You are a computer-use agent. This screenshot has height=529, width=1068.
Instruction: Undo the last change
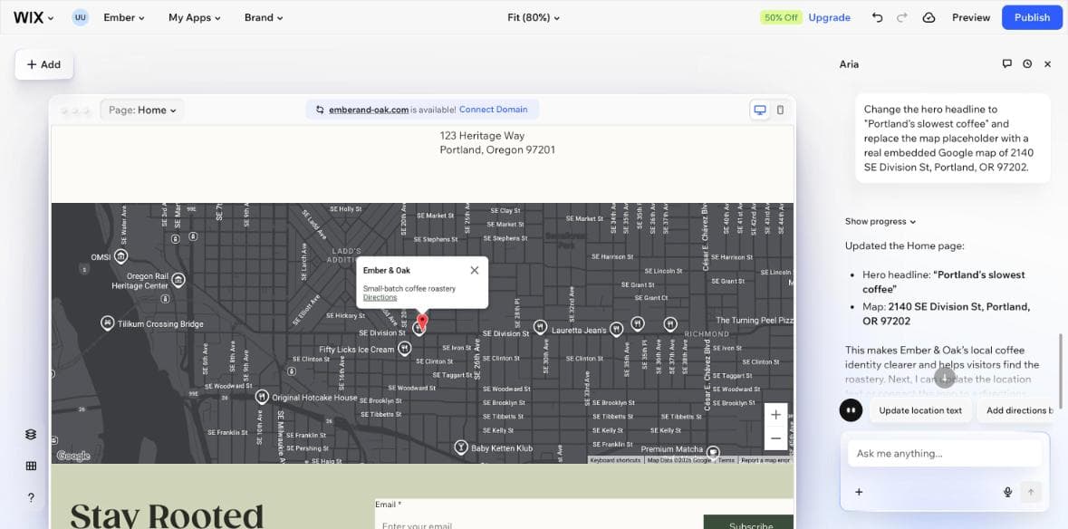(877, 18)
